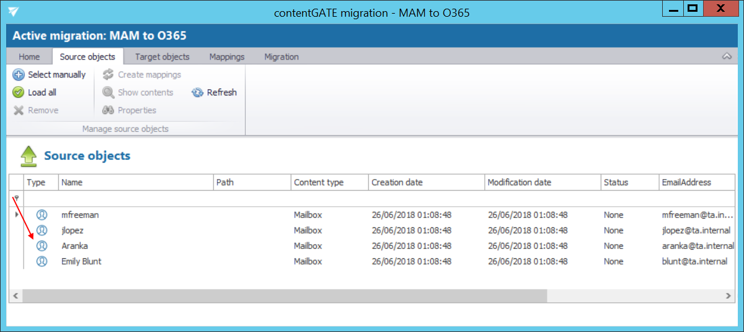Click the filter row funnel indicator

point(16,198)
